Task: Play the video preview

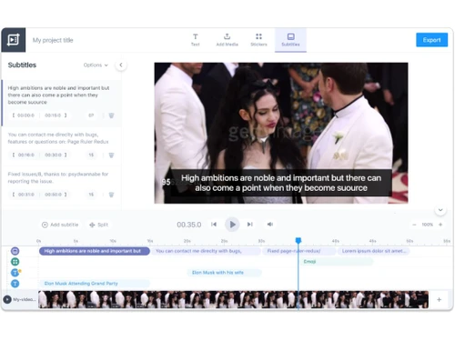Action: [x=232, y=225]
